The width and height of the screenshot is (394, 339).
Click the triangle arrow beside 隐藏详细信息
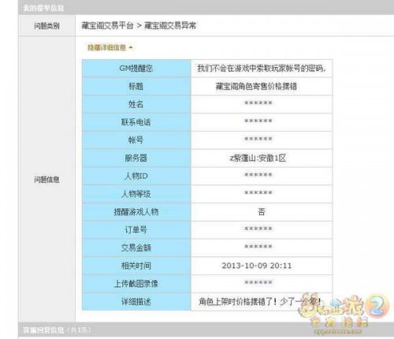pyautogui.click(x=131, y=47)
